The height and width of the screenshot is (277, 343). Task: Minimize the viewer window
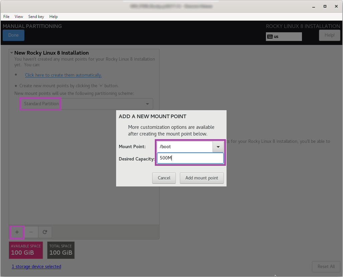pos(313,7)
